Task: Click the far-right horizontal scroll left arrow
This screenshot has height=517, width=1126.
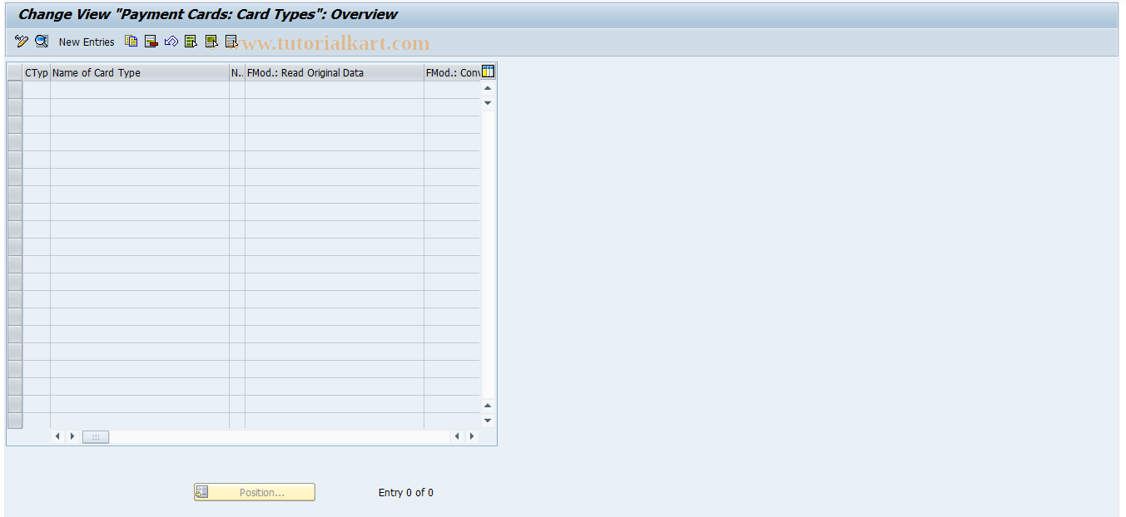Action: pos(457,436)
